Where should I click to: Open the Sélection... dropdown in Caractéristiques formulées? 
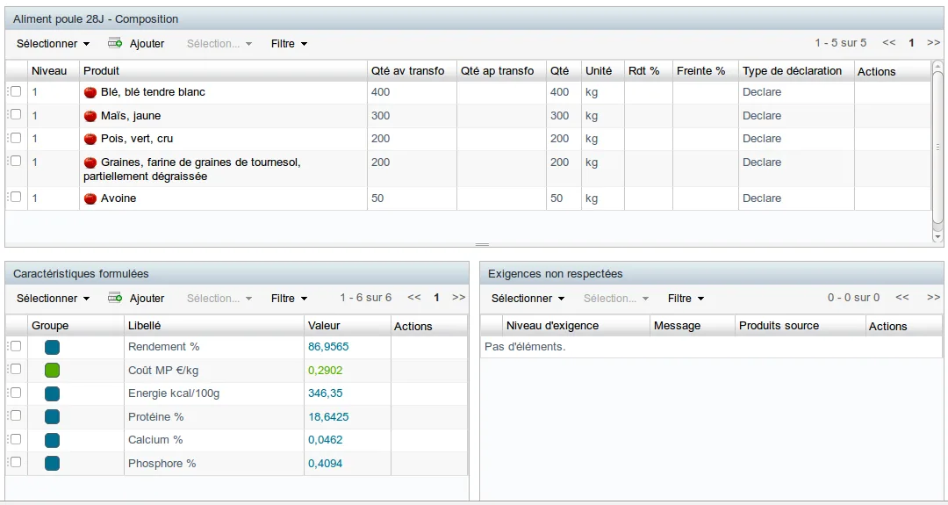pos(219,298)
